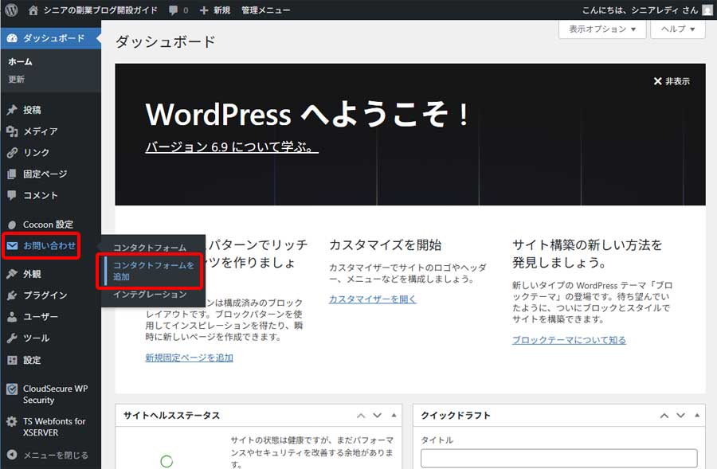
Task: Click the Cocoon 設定 gear icon
Action: (x=14, y=224)
